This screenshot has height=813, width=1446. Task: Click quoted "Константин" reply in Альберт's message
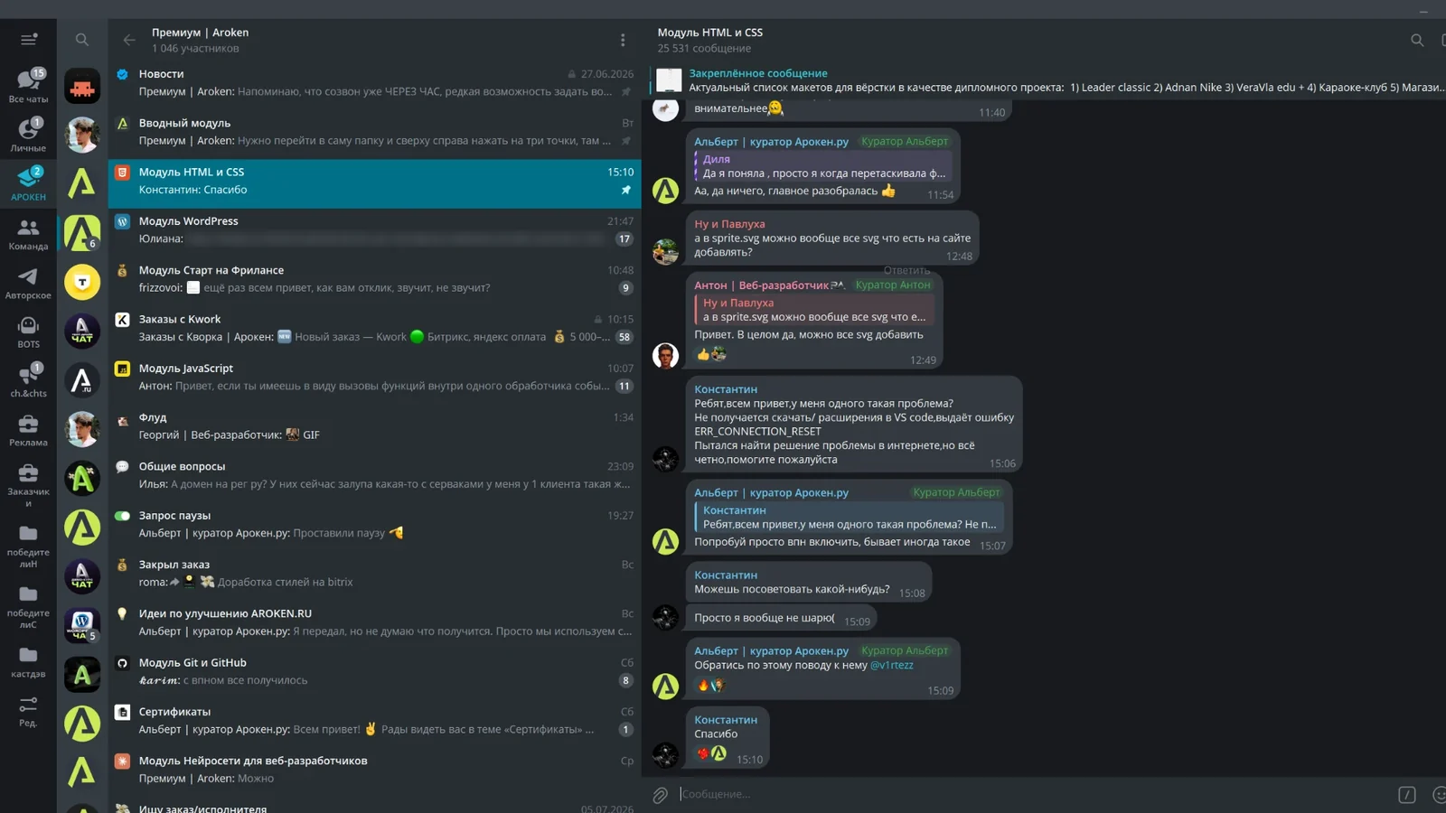(848, 518)
